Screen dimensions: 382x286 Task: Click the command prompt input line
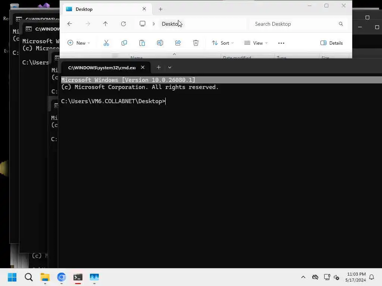coord(113,101)
